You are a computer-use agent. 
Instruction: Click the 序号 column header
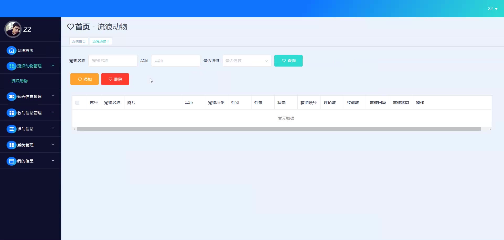(x=94, y=103)
